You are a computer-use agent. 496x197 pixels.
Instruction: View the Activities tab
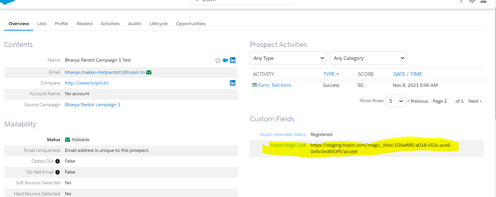(110, 24)
